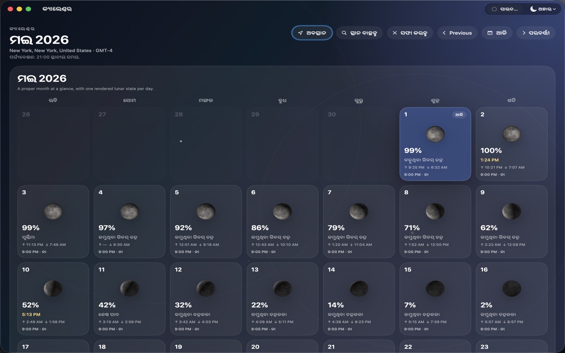Click the ରବି weekday header

(53, 100)
